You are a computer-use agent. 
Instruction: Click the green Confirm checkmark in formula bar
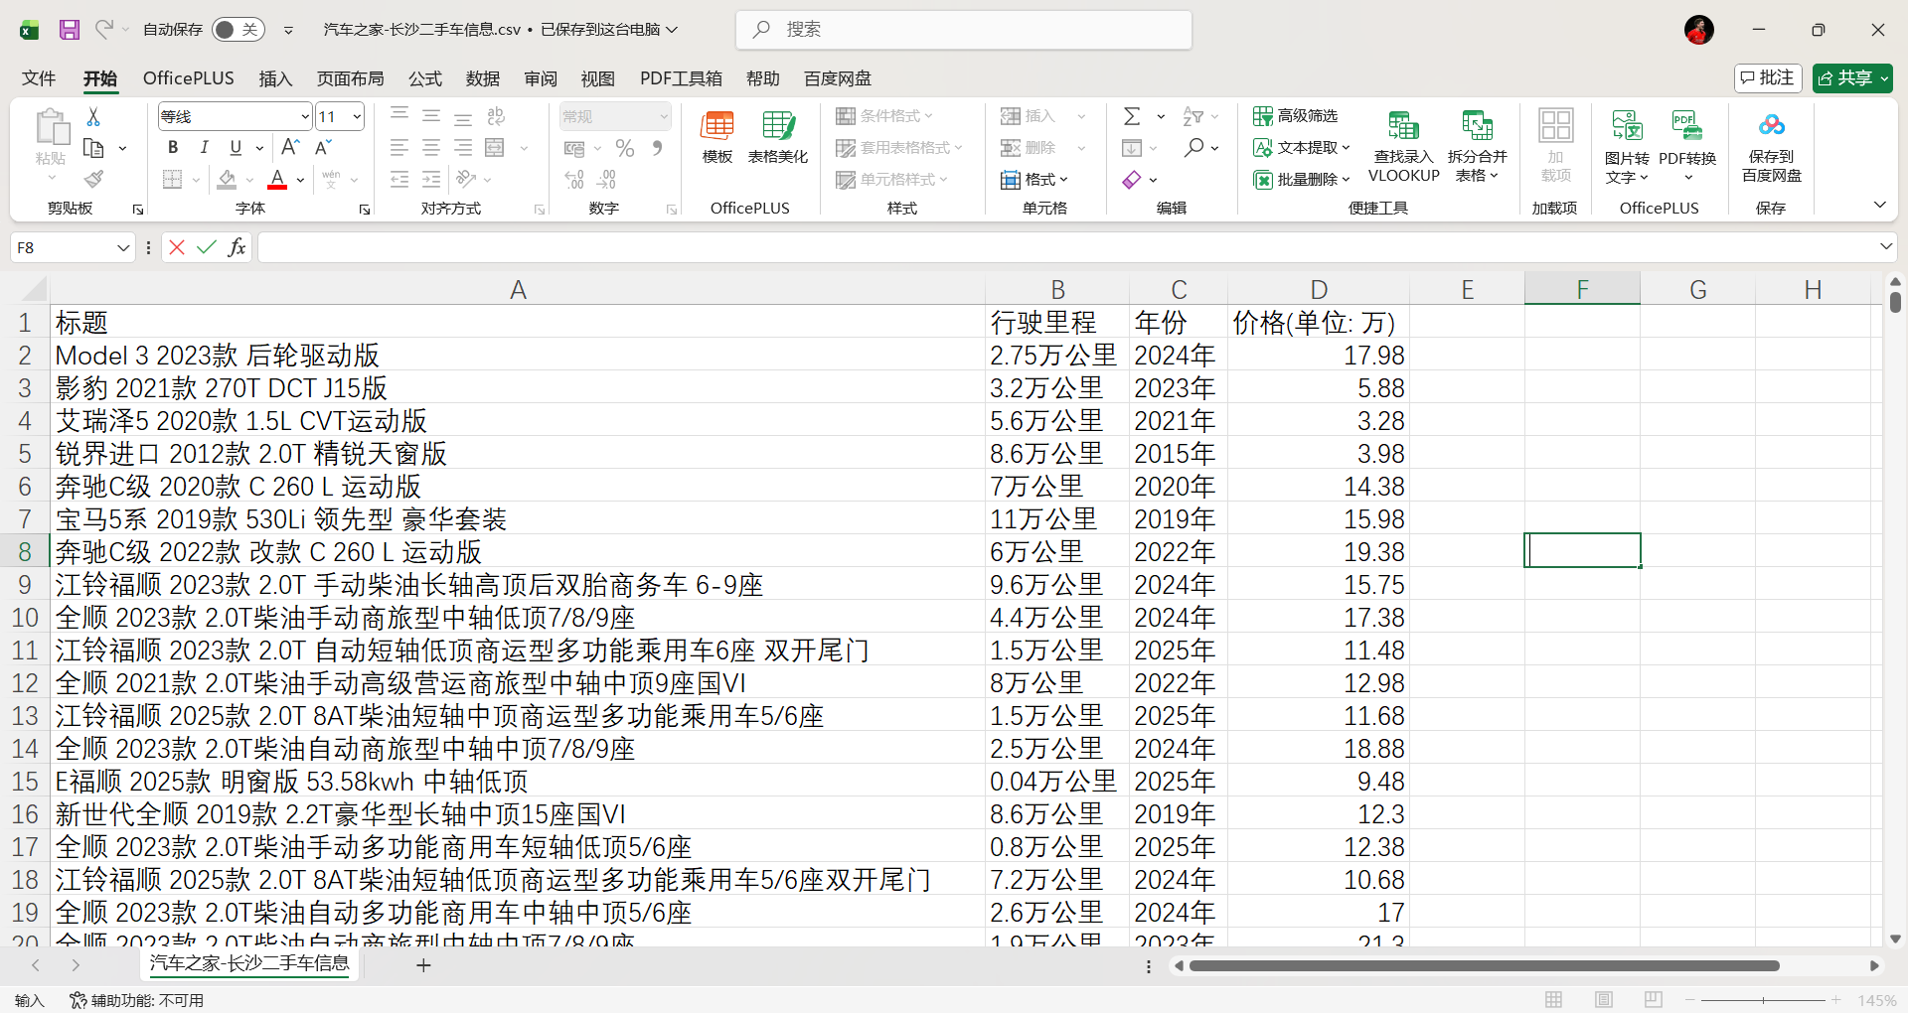207,247
